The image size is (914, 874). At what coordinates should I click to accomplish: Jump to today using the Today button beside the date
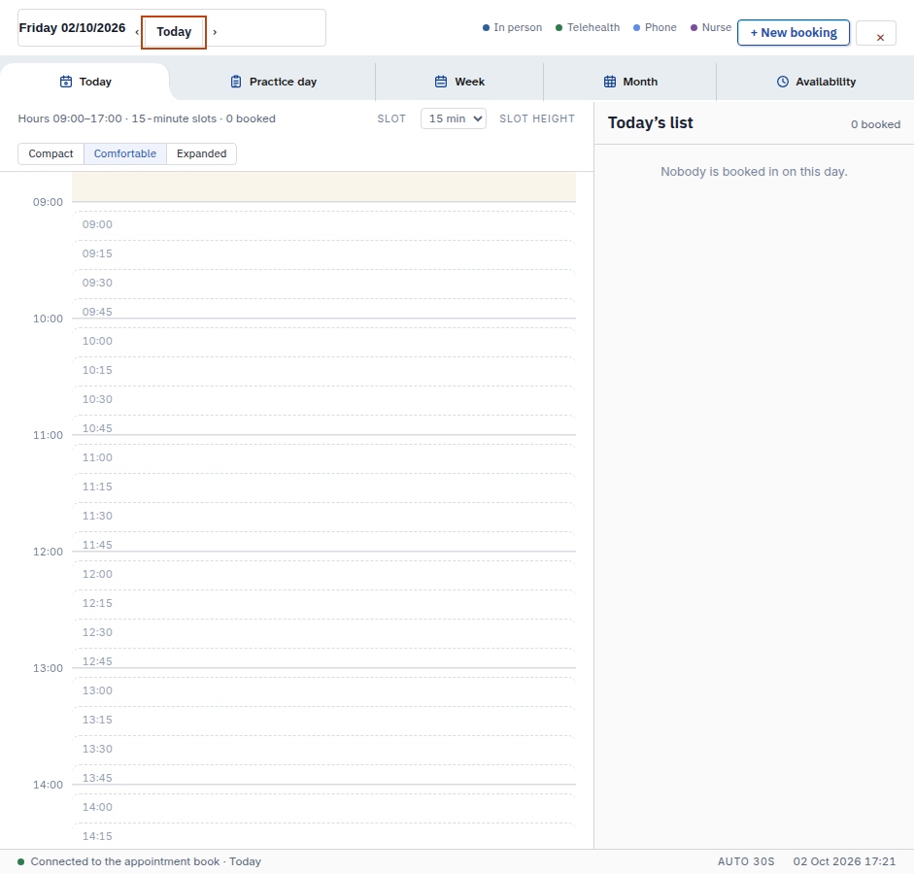tap(174, 32)
